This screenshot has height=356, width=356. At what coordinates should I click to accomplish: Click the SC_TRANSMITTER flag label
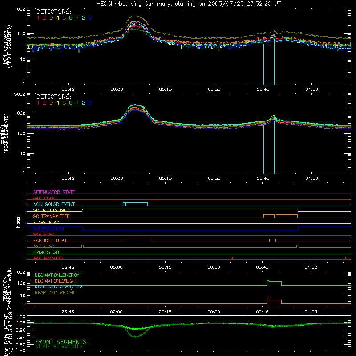point(52,216)
